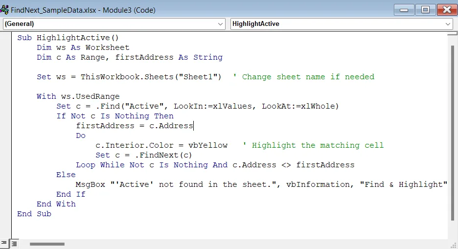
Task: Click 'If Not c Is Nothing Then' line
Action: tap(115, 116)
